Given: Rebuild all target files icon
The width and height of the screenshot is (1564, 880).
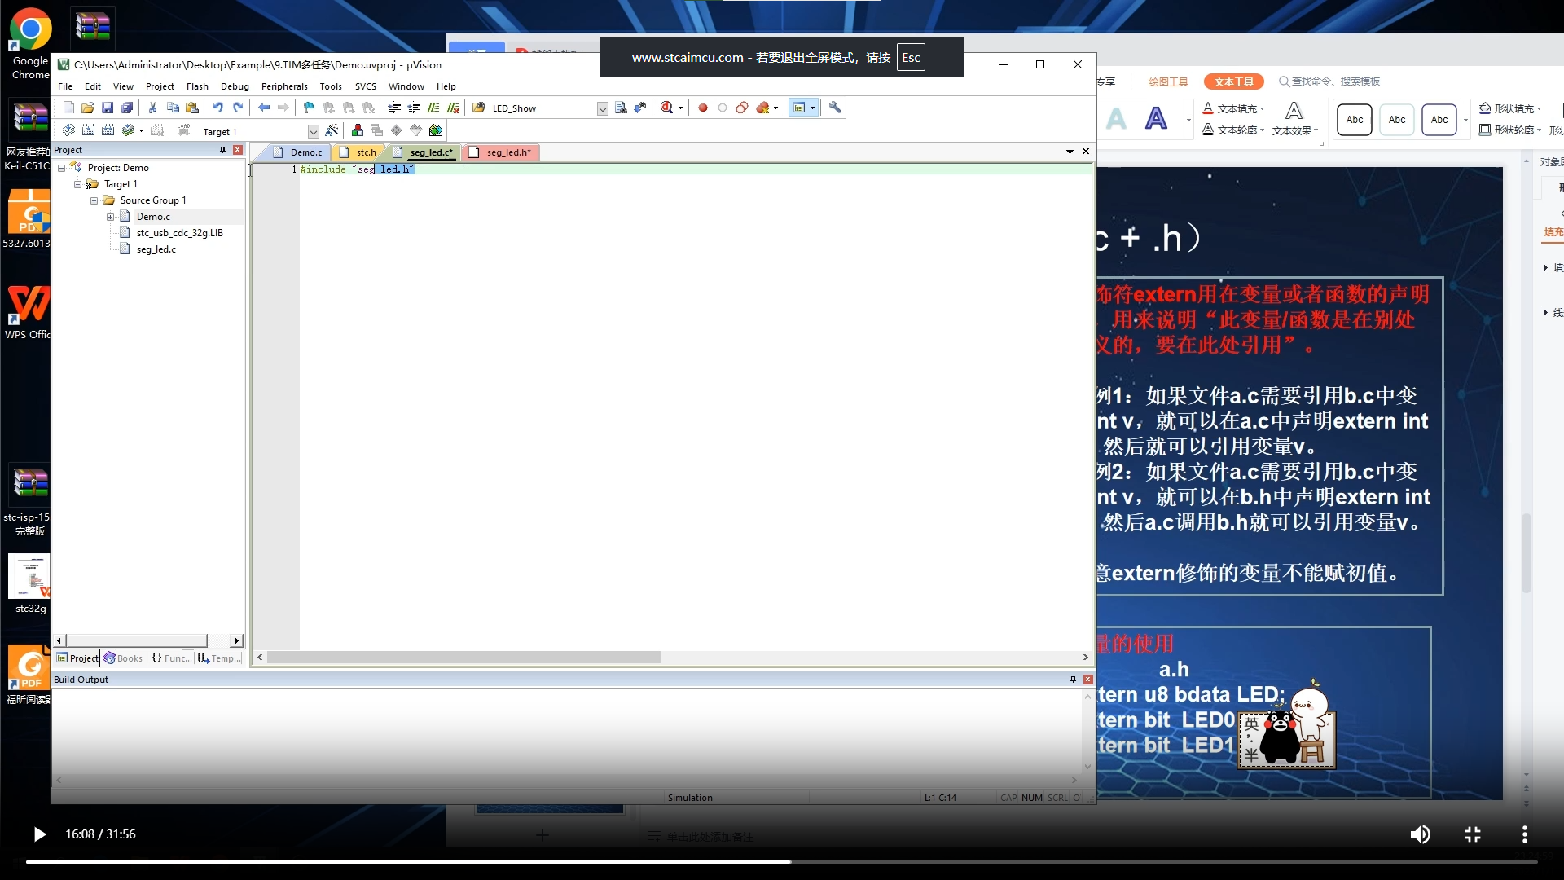Looking at the screenshot, I should [108, 130].
